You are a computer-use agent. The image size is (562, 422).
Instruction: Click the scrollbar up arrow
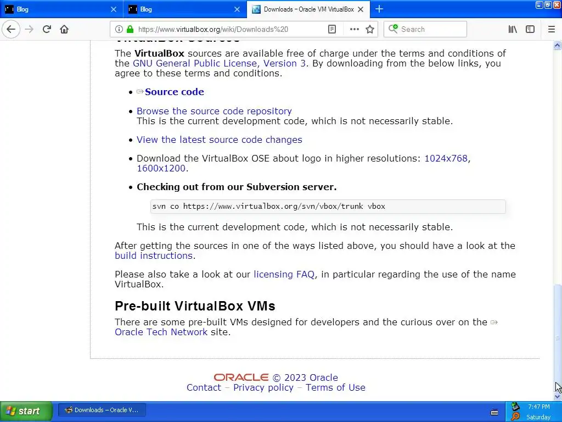[x=557, y=45]
